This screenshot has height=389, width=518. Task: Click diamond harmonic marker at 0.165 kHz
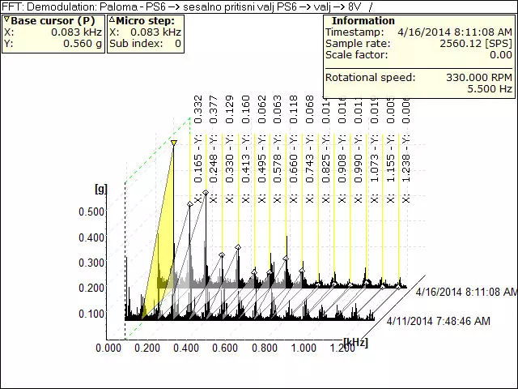[190, 204]
